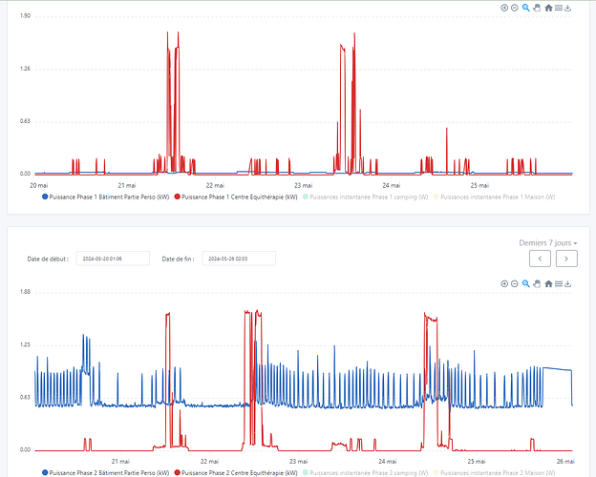The height and width of the screenshot is (477, 596).
Task: Go to previous period with left chevron
Action: point(541,259)
